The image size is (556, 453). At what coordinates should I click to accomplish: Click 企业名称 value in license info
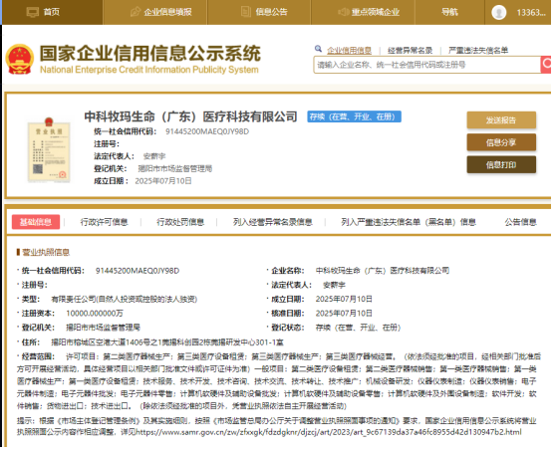coord(383,271)
